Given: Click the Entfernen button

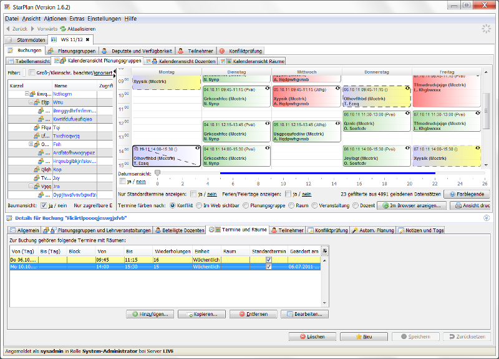Looking at the screenshot, I should pyautogui.click(x=253, y=314).
